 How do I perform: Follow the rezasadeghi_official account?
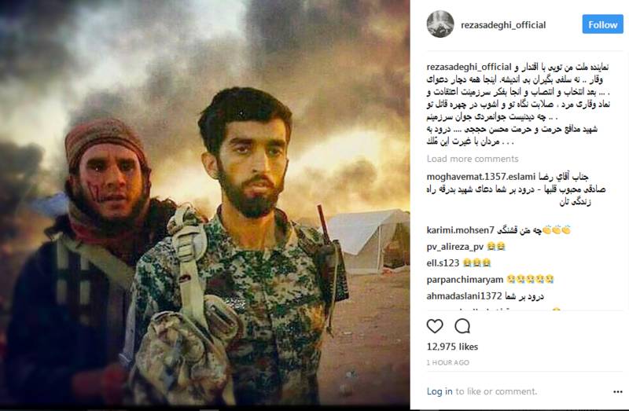(602, 24)
